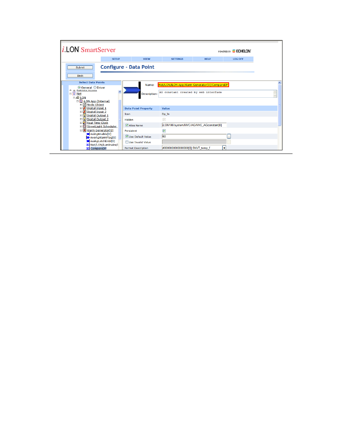Collapse the LON tree node
The image size is (342, 442).
(74, 97)
